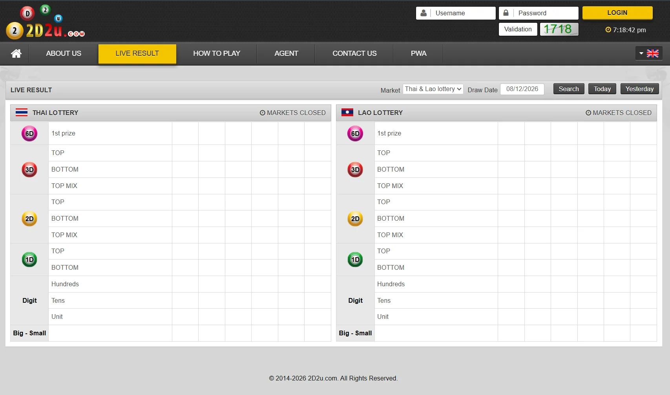Open the PWA menu item
Viewport: 670px width, 395px height.
pos(418,53)
